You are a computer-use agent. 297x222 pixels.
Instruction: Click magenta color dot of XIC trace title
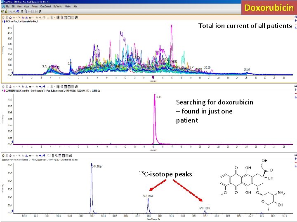5,91
